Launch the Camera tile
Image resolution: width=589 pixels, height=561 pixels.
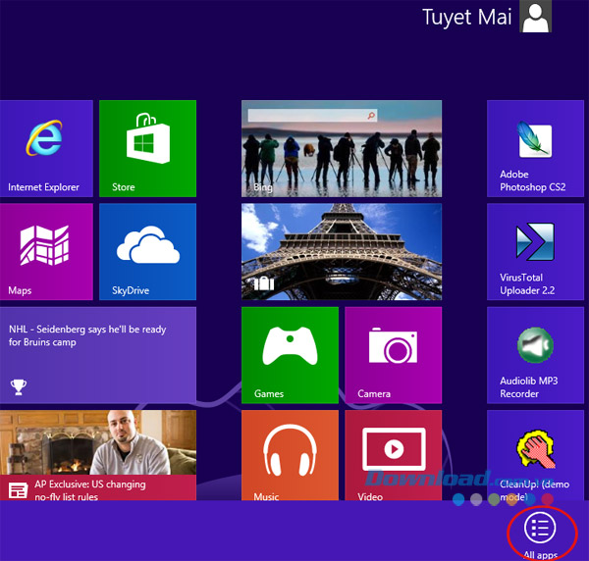tap(393, 355)
